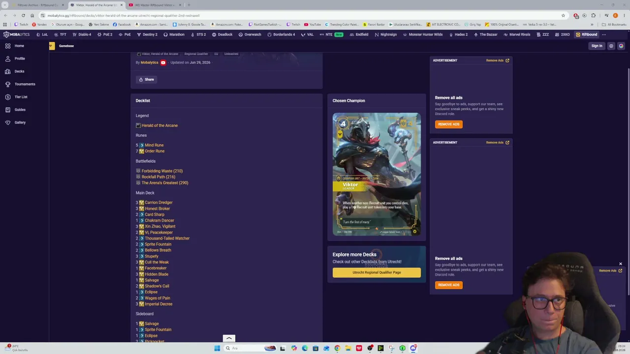The height and width of the screenshot is (354, 630).
Task: Open the Imperial Decree card link
Action: (x=158, y=304)
